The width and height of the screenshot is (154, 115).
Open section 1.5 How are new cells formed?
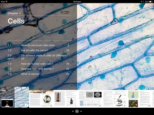(x=38, y=69)
